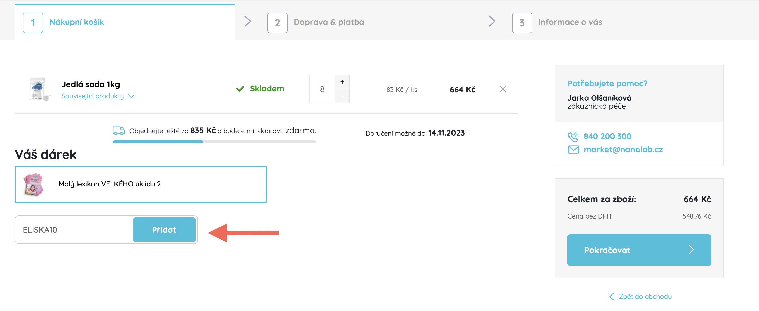Click the 835 Kč free shipping text
This screenshot has width=759, height=311.
203,130
